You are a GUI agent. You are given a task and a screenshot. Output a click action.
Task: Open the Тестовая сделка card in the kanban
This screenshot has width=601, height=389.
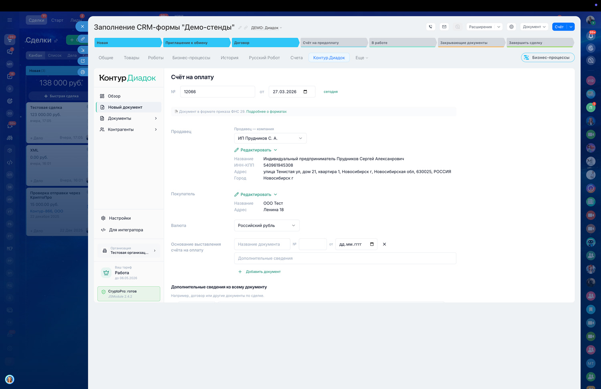57,122
